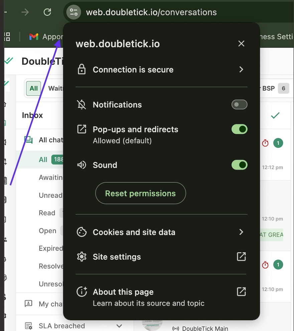Click the Reset permissions button
The height and width of the screenshot is (331, 294).
point(140,193)
